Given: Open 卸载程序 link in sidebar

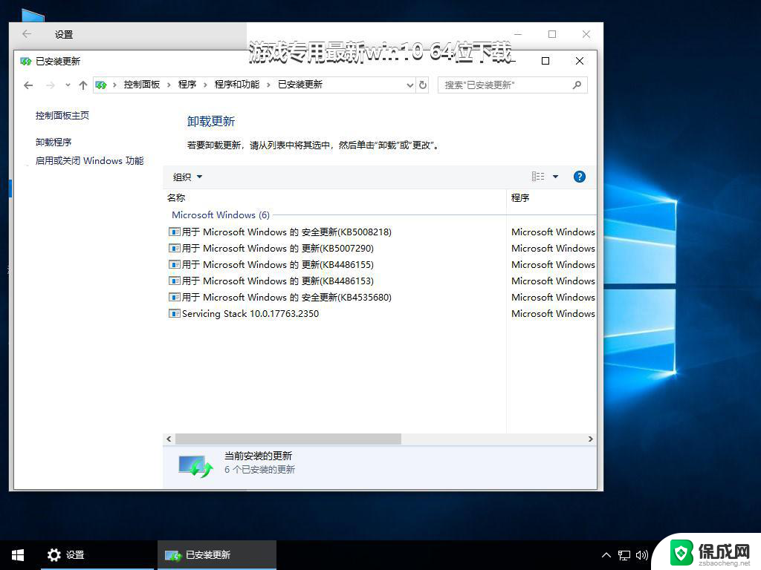Looking at the screenshot, I should pos(54,142).
